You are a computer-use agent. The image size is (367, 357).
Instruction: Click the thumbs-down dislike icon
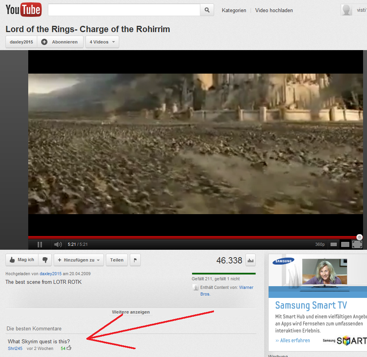click(45, 260)
